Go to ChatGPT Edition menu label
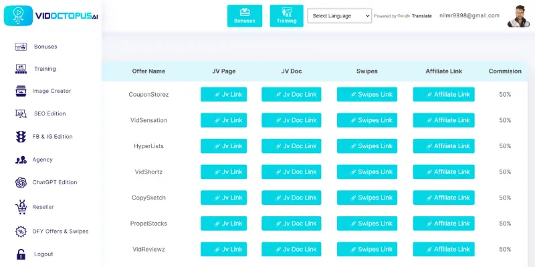The width and height of the screenshot is (535, 267). (x=55, y=182)
